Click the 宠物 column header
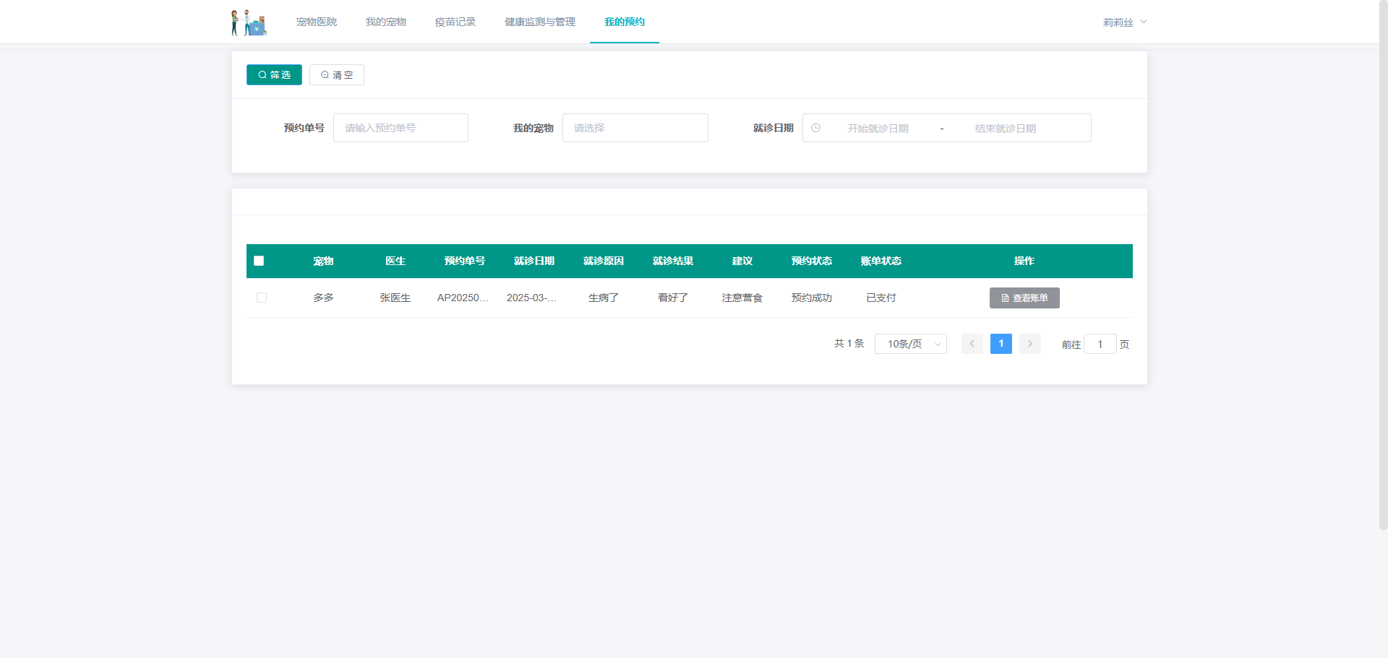 323,261
